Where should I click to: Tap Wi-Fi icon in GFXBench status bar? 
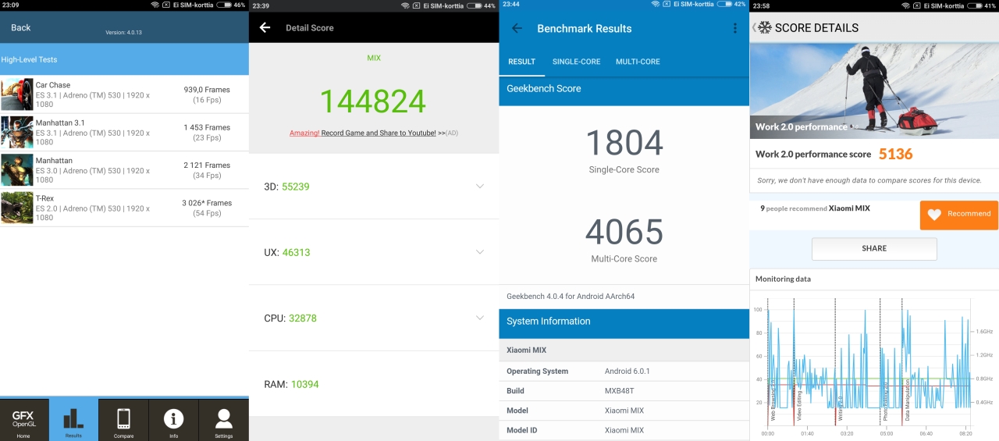[x=155, y=5]
